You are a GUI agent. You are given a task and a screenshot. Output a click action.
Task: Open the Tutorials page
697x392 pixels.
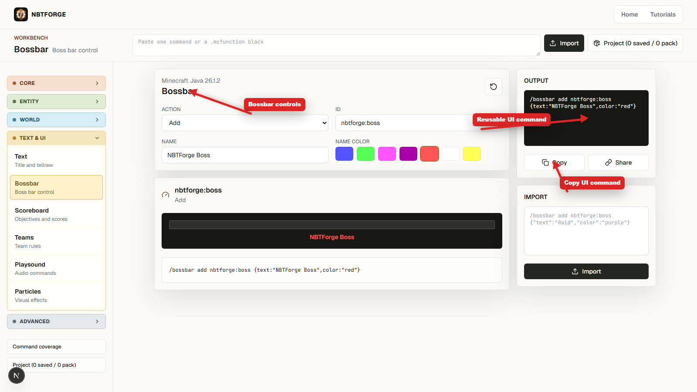[663, 14]
